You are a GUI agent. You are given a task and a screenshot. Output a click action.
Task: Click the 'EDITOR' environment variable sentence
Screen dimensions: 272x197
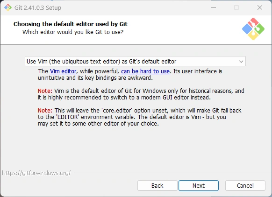[x=132, y=117]
